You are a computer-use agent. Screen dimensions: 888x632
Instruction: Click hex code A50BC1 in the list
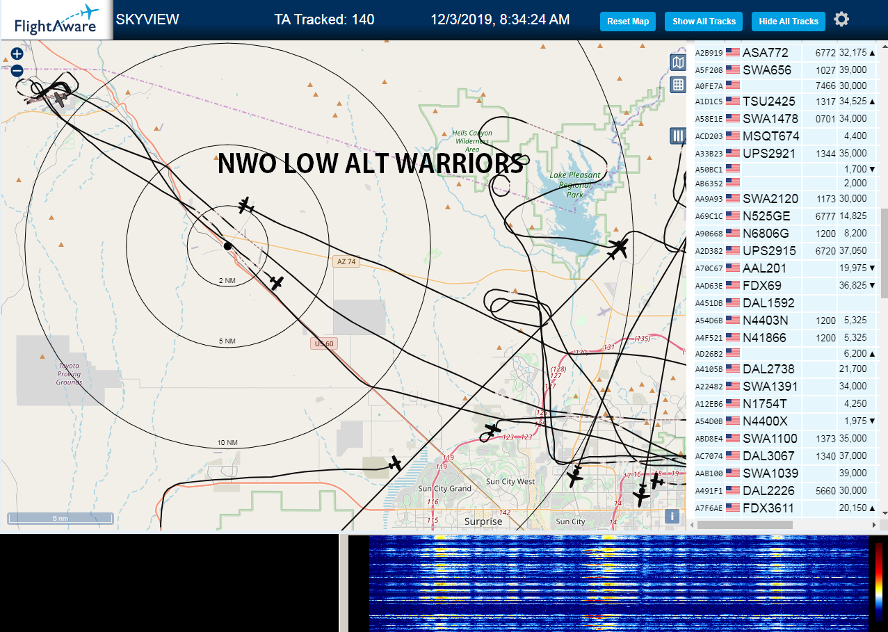(x=709, y=170)
